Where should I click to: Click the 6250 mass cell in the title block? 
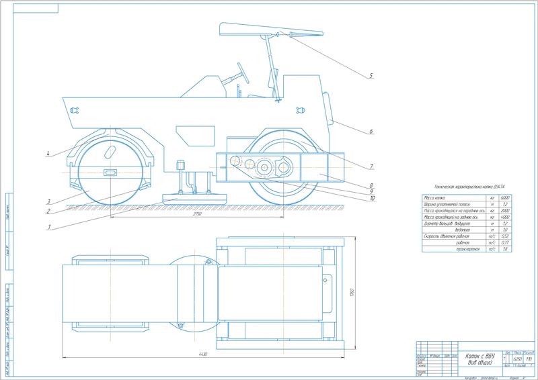517,359
